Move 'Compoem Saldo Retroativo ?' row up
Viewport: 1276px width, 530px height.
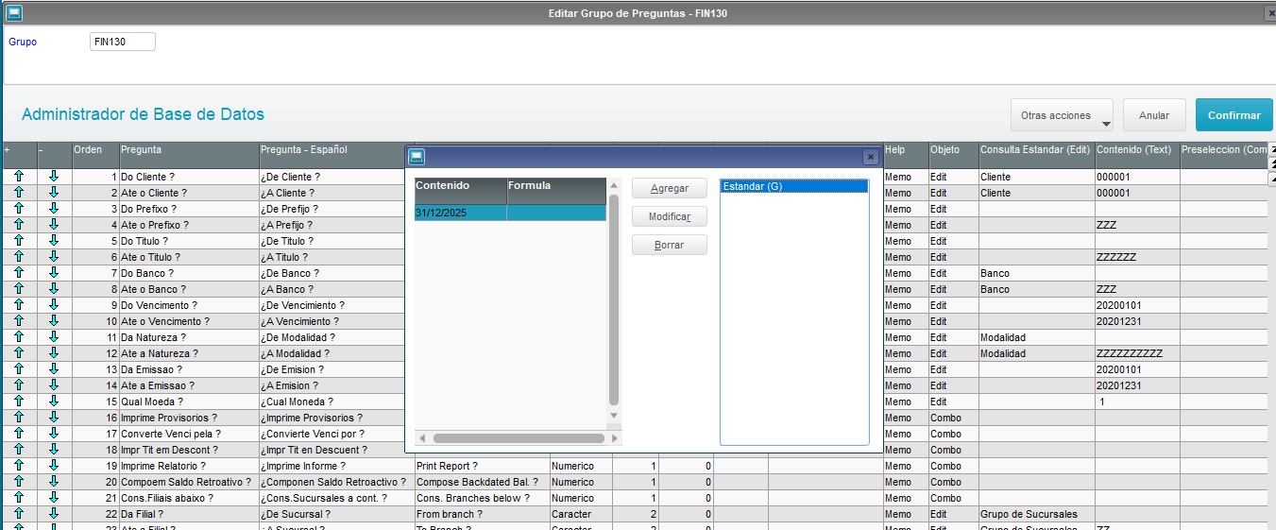pyautogui.click(x=18, y=482)
